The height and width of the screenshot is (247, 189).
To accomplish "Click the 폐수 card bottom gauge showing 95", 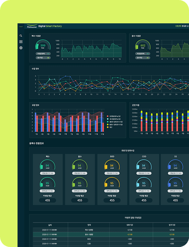I will (47, 183).
